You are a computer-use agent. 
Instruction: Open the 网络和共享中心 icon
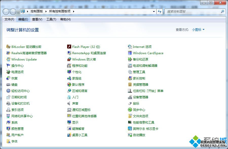[8, 116]
